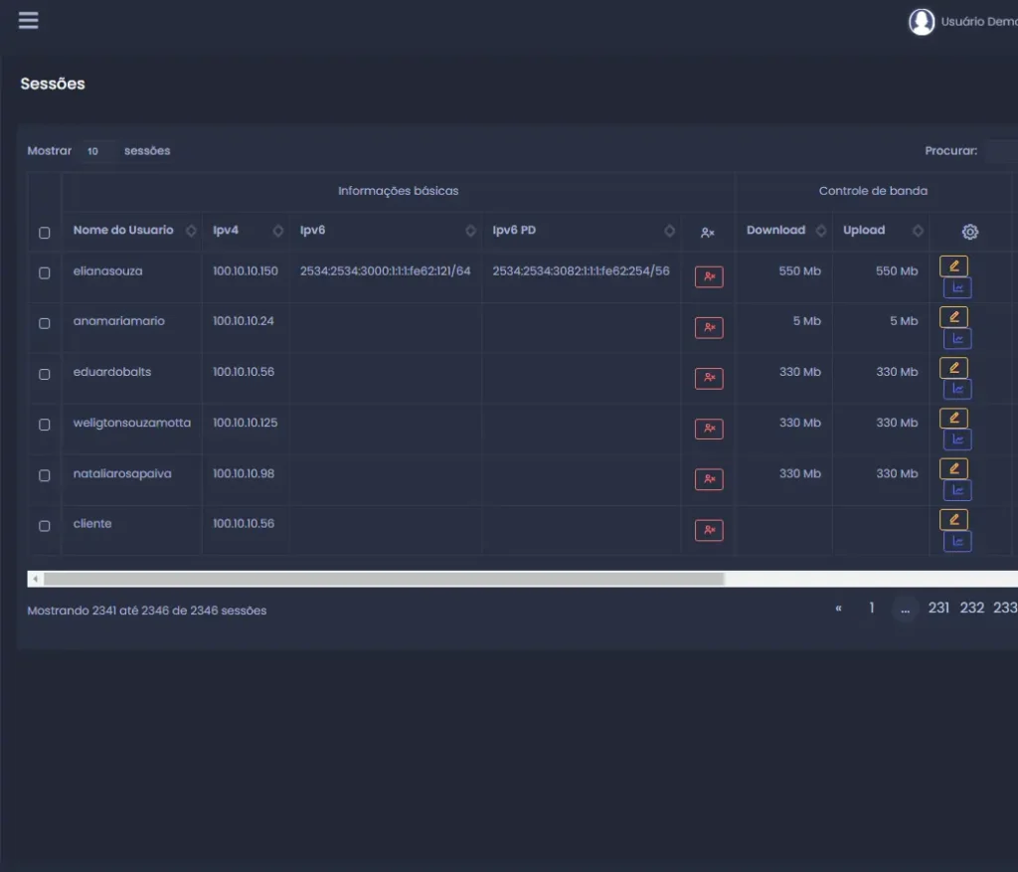Viewport: 1018px width, 872px height.
Task: Click IPv6 PD 2534:2534:3082:1:1:1:fe62:254/56
Action: point(581,271)
